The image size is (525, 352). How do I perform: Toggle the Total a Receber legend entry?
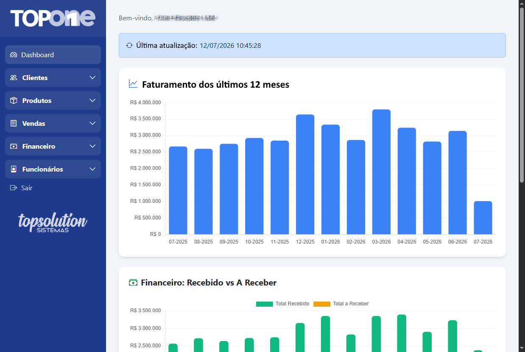(341, 304)
